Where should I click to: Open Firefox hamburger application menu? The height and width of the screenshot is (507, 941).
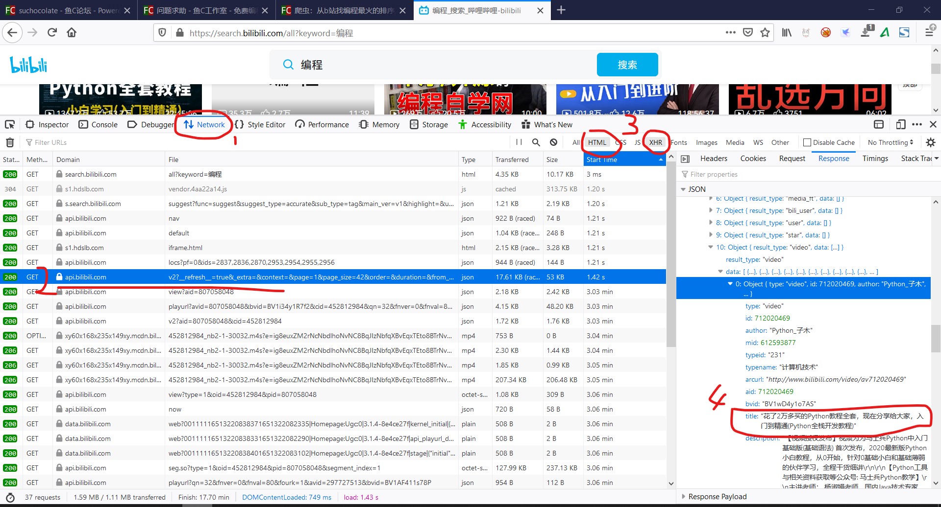pos(929,33)
